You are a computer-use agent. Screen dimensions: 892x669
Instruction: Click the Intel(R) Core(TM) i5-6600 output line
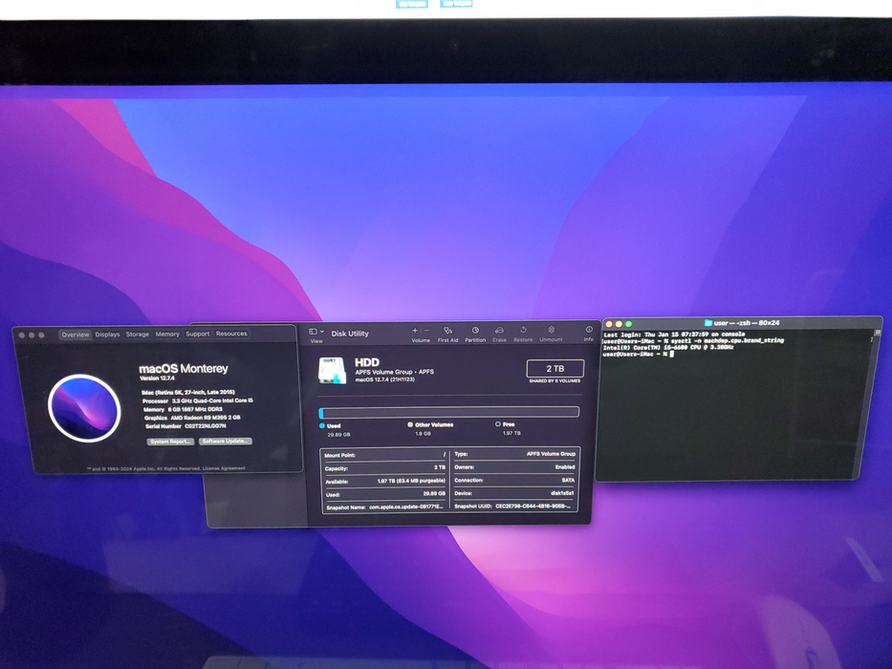point(668,347)
